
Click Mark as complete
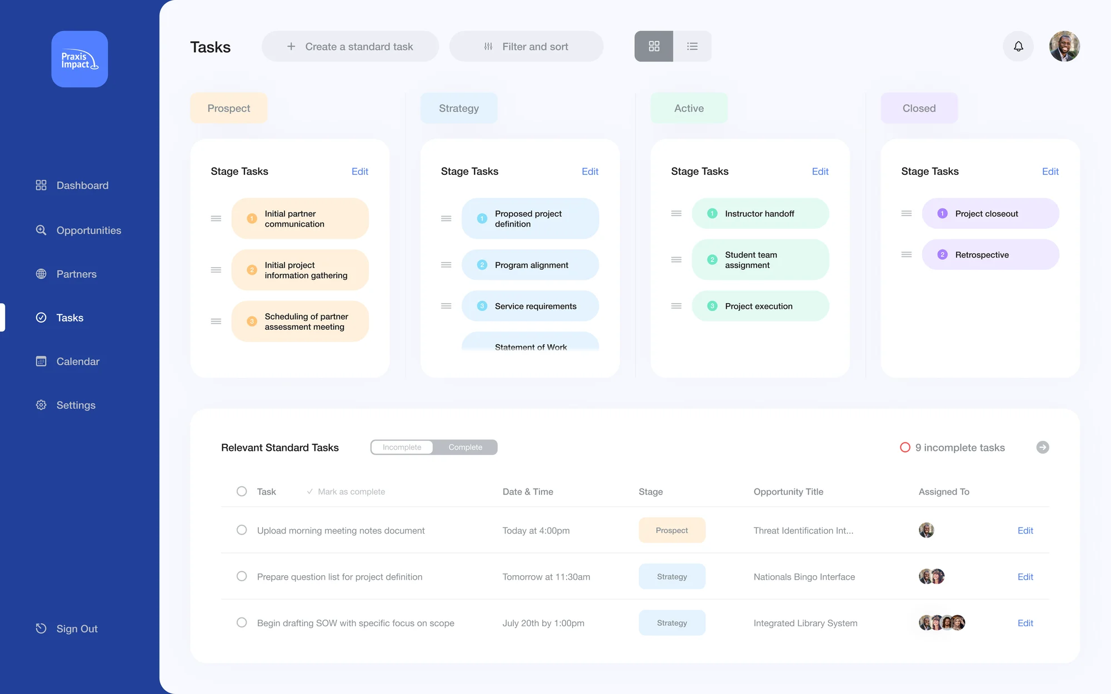[x=346, y=492]
